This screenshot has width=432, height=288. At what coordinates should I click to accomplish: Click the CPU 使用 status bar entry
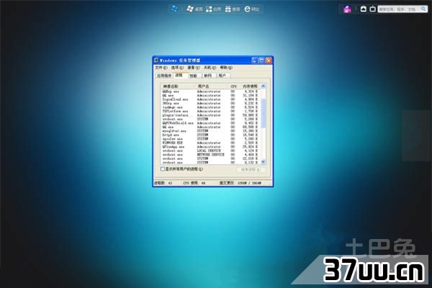[x=194, y=183]
